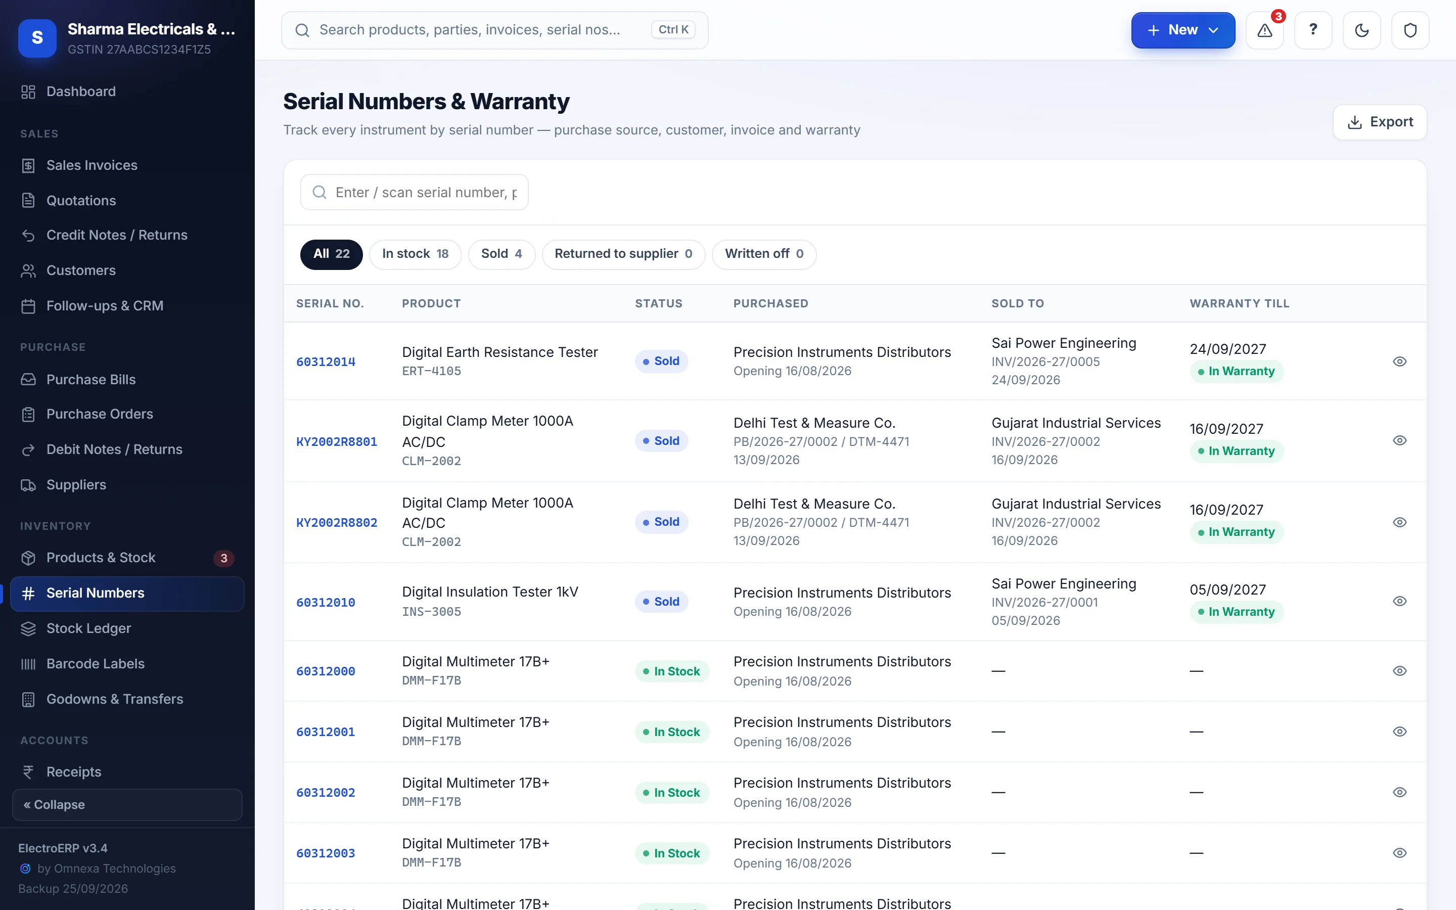Open Receipts page
Image resolution: width=1456 pixels, height=910 pixels.
pyautogui.click(x=127, y=771)
